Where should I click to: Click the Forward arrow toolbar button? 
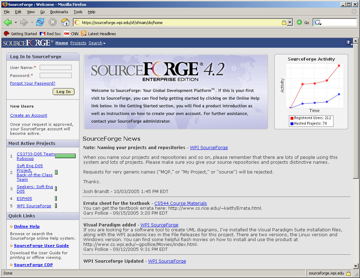pos(24,22)
